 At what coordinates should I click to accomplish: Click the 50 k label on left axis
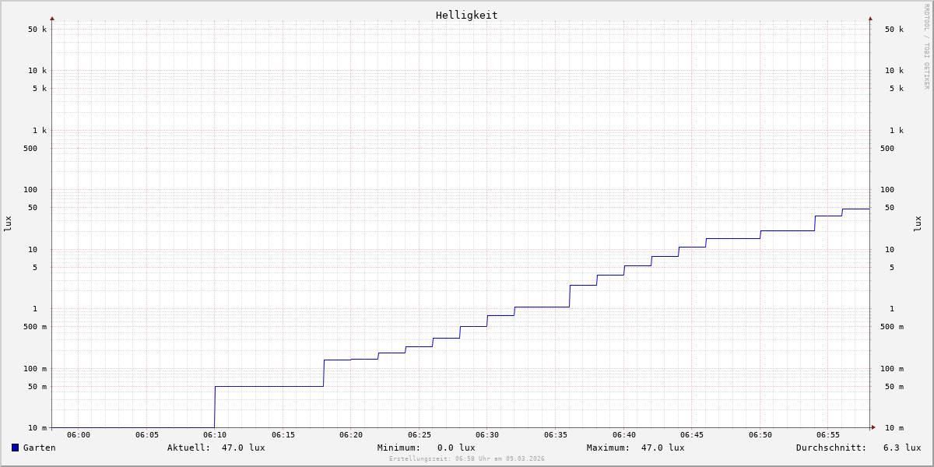click(x=37, y=30)
